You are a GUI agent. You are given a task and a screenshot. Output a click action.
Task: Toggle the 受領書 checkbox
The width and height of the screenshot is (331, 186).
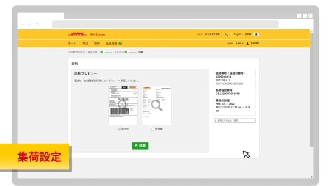point(153,129)
